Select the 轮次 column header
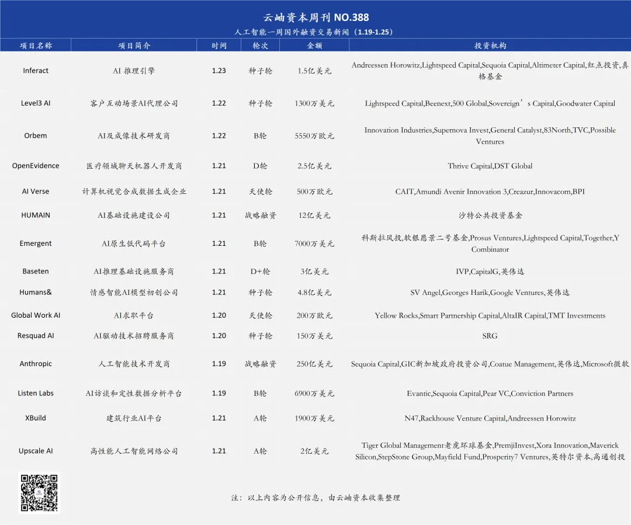 pos(260,46)
